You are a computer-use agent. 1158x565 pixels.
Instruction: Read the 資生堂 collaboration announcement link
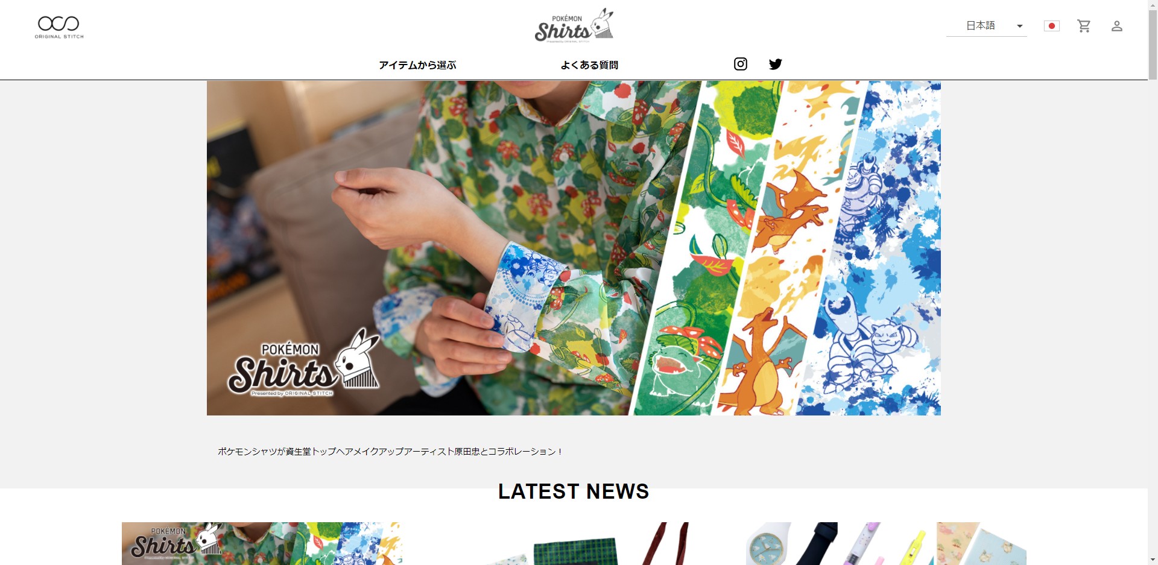[x=390, y=451]
